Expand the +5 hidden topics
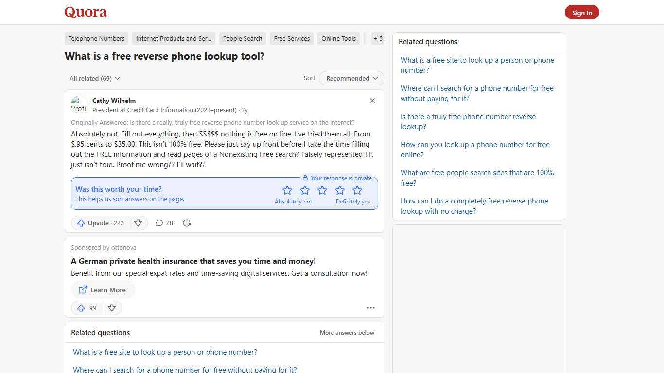The image size is (664, 373). [x=378, y=38]
